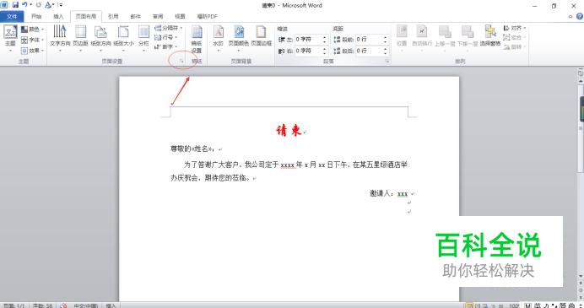Switch to the 引用 References tab
The image size is (584, 308).
point(113,16)
